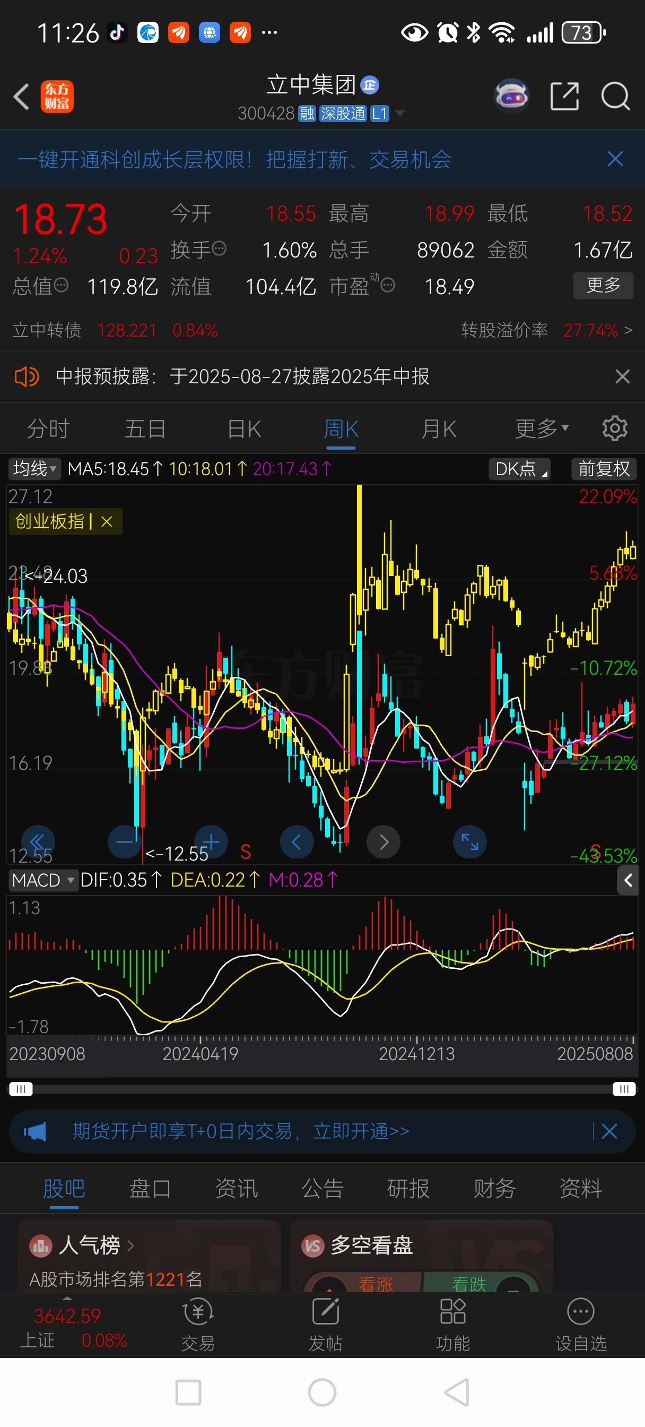Viewport: 645px width, 1427px height.
Task: Expand chart to fullscreen icon
Action: 469,842
